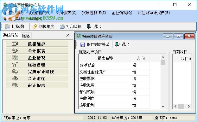Maximize the 报表项目对应科目 inner window
Viewport: 197px width, 122px height.
(x=178, y=36)
